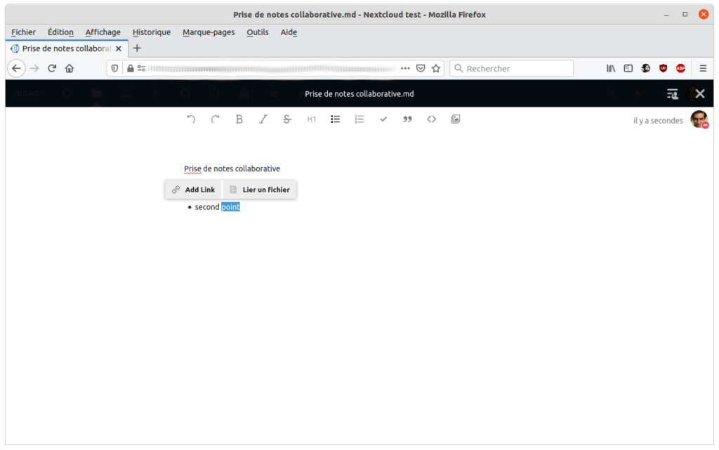This screenshot has width=719, height=450.
Task: Click the collaborator avatar near il y a secondes
Action: pos(699,119)
